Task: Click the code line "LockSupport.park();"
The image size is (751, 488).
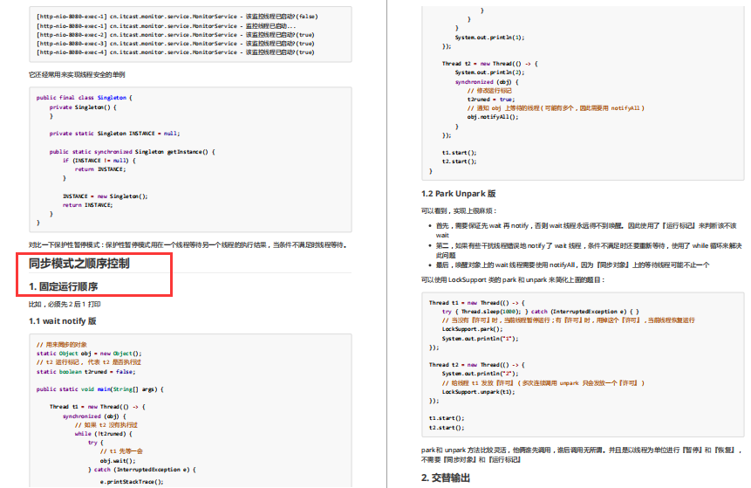Action: click(472, 329)
